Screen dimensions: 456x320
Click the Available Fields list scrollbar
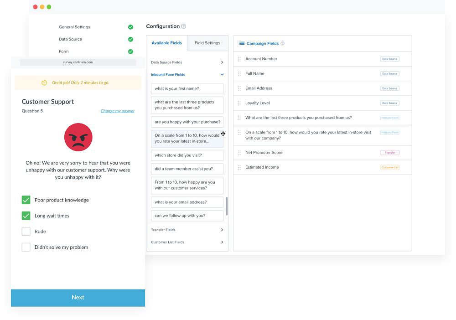coord(226,206)
